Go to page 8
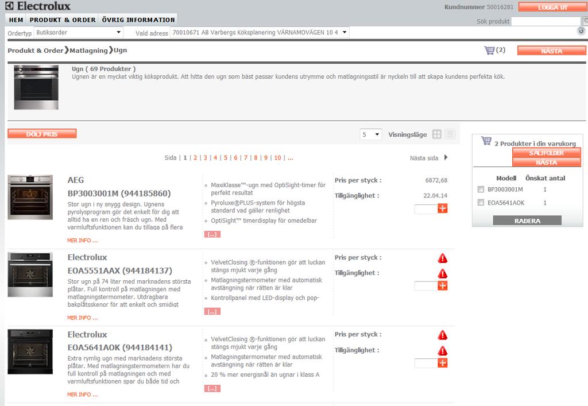Viewport: 588px width, 406px height. coord(256,158)
